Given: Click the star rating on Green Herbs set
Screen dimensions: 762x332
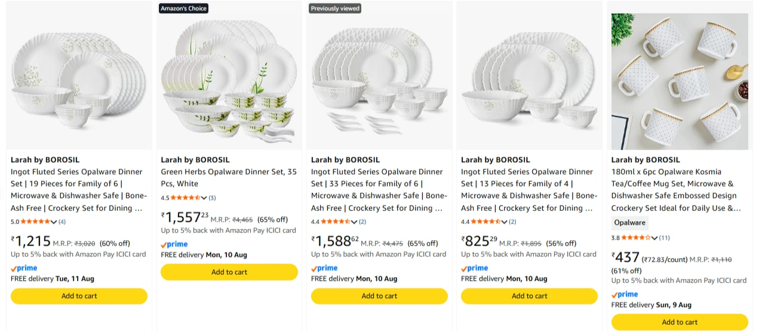Looking at the screenshot, I should [x=186, y=198].
